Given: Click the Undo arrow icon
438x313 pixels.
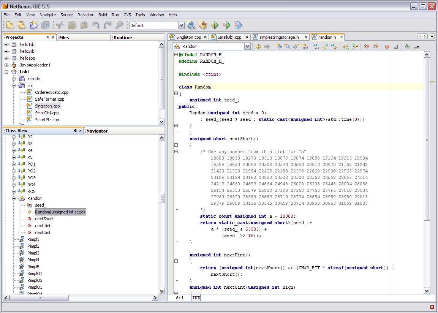Looking at the screenshot, I should click(x=95, y=25).
